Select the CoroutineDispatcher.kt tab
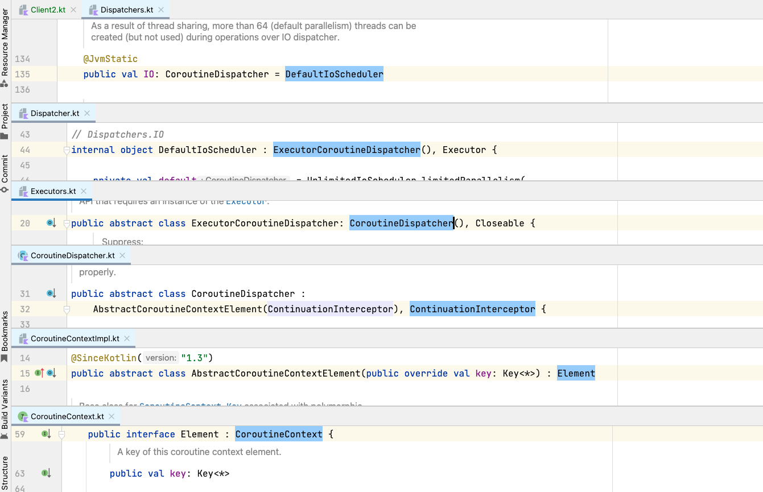The width and height of the screenshot is (763, 492). (x=72, y=255)
